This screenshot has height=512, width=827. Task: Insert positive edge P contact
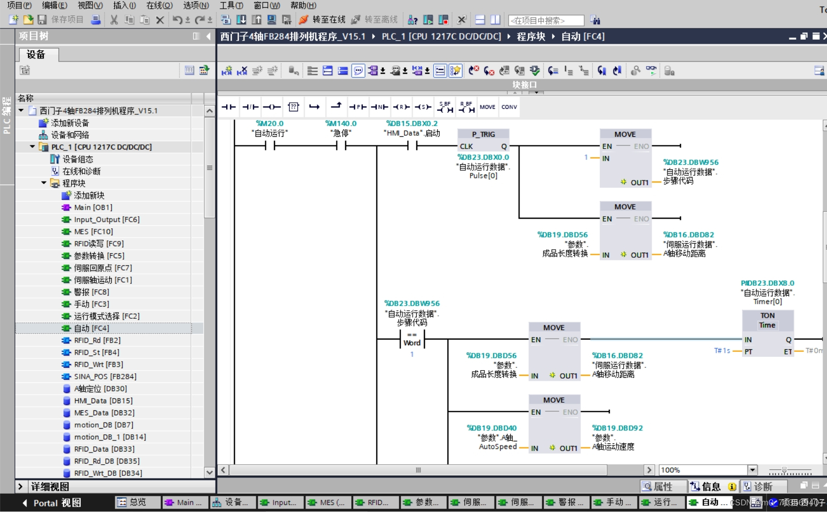tap(358, 107)
